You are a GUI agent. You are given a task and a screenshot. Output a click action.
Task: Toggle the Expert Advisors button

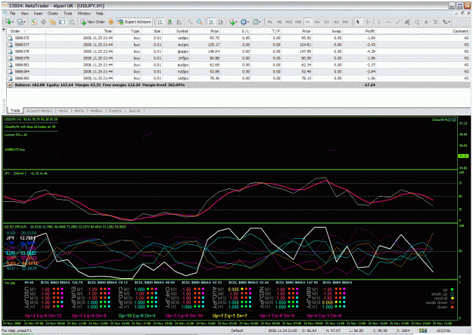tap(135, 22)
